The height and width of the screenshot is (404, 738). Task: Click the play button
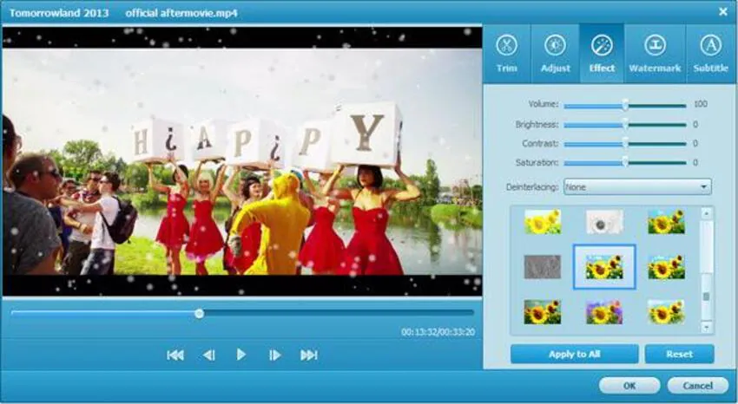pos(241,355)
